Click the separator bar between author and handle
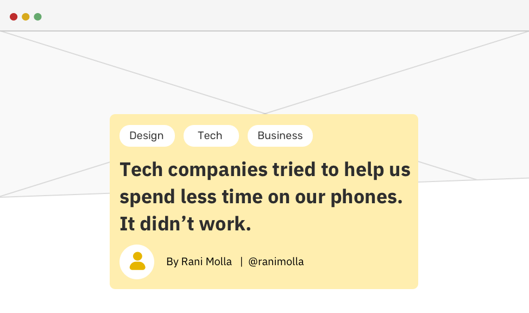Screen dimensions: 529x313 click(x=241, y=262)
